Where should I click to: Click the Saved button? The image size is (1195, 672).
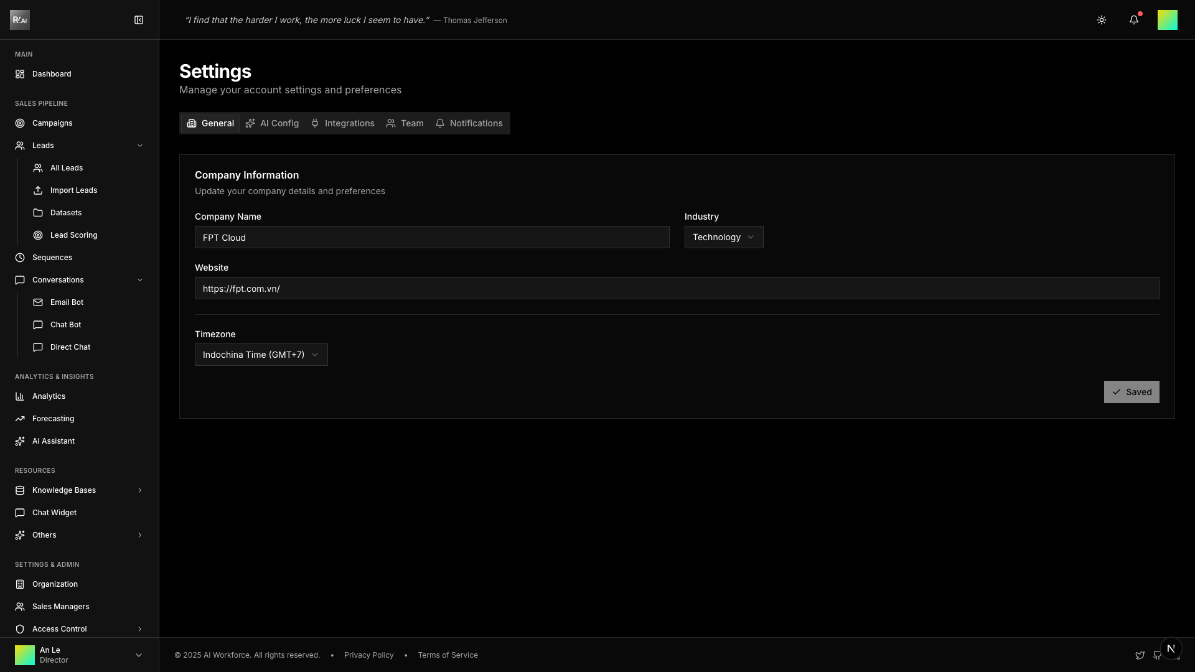(x=1131, y=392)
